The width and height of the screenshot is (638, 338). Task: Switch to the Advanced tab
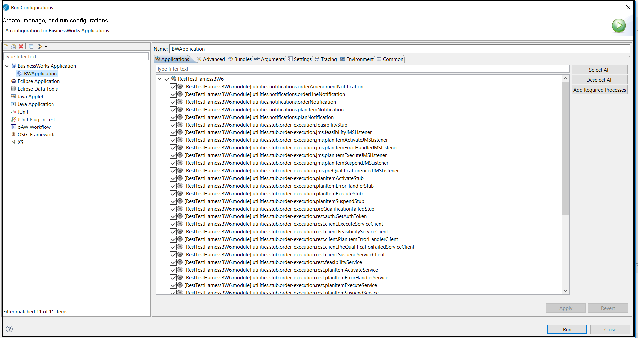(211, 59)
